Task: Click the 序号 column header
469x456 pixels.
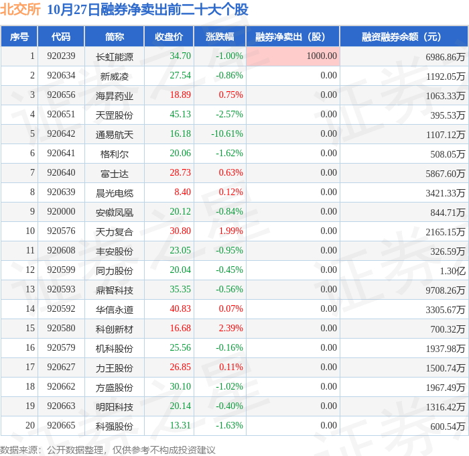Action: click(x=19, y=36)
